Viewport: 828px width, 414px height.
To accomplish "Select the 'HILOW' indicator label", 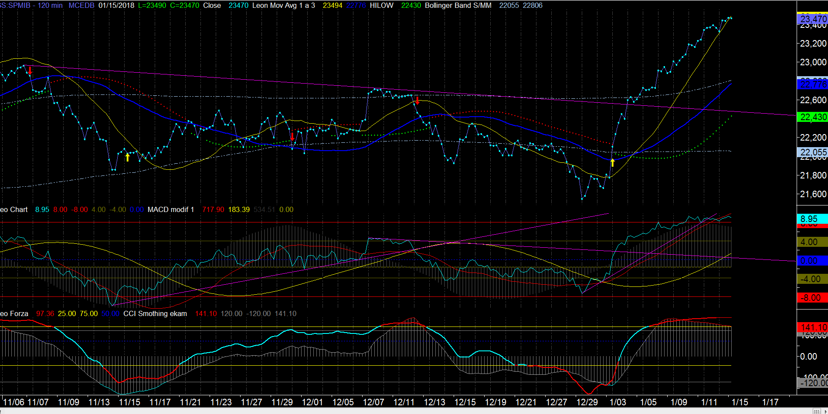I will (x=382, y=6).
